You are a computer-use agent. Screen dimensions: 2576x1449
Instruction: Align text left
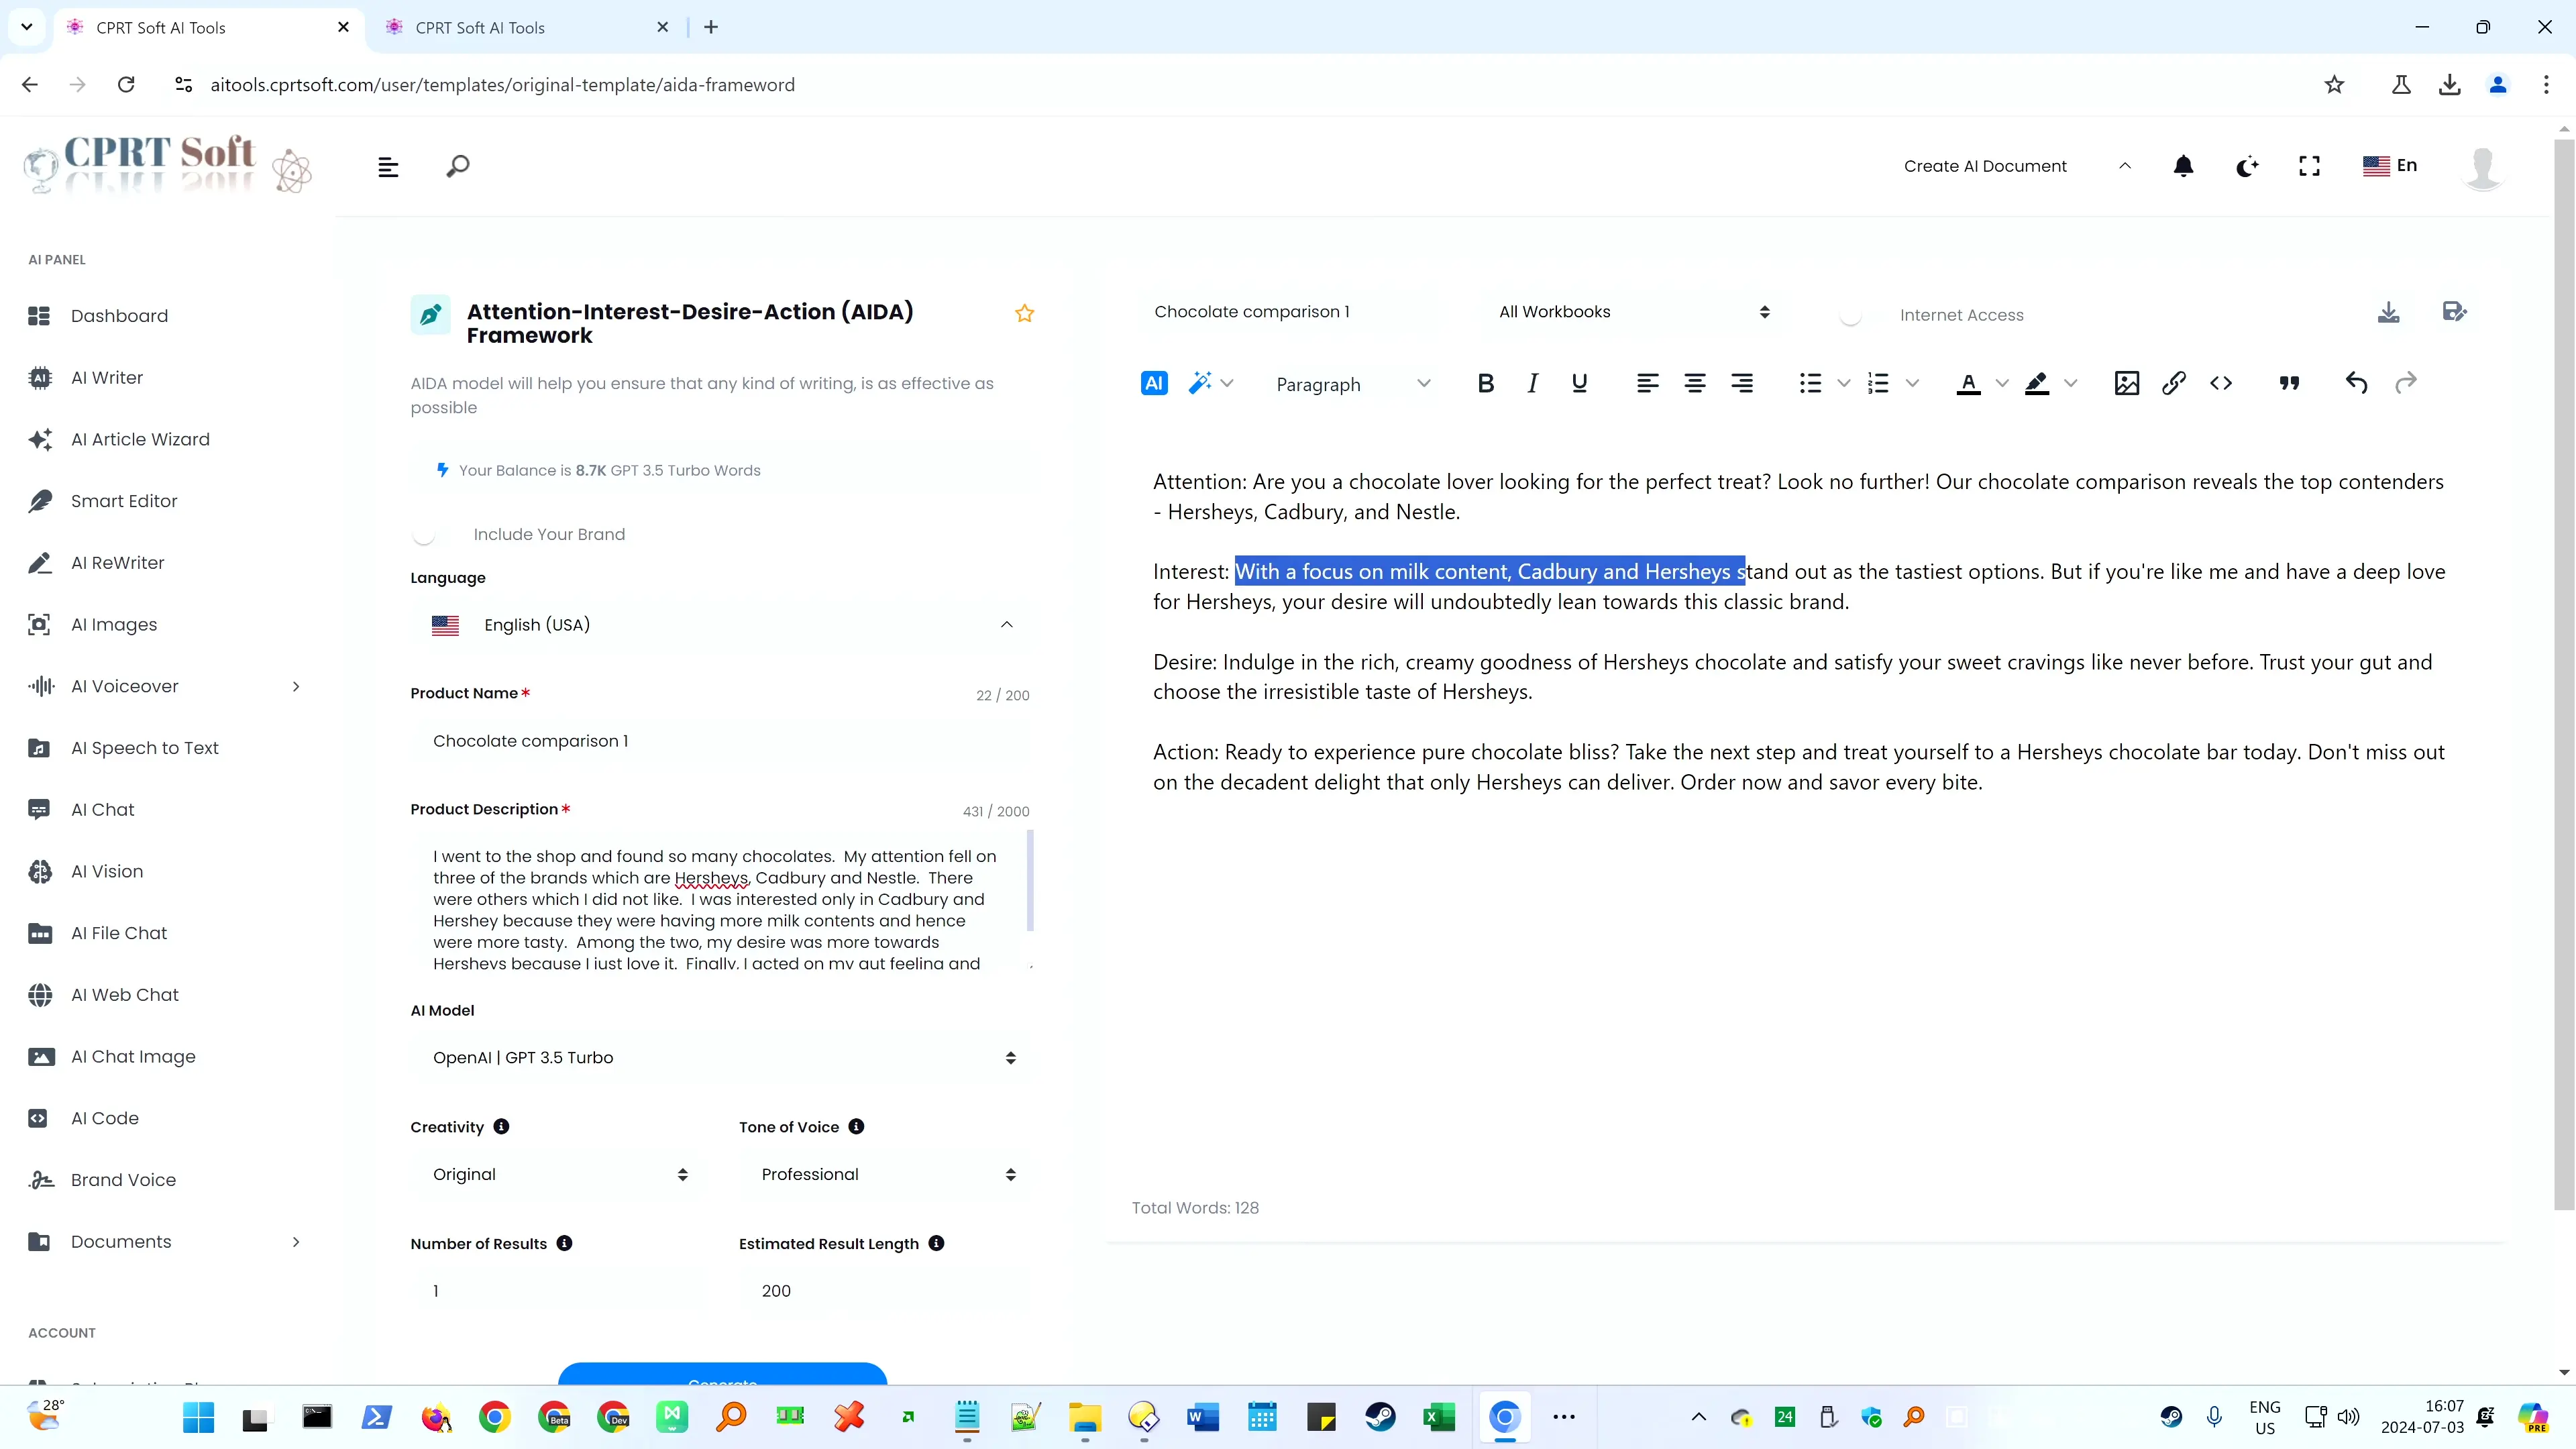[x=1647, y=383]
